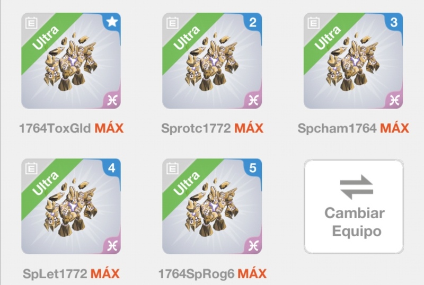This screenshot has width=424, height=285.
Task: Open the 1764SpRog6 golem card
Action: click(x=213, y=206)
